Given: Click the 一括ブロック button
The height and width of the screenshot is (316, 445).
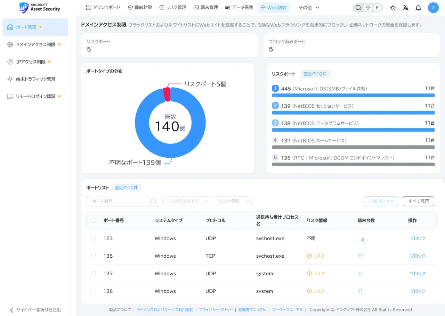Looking at the screenshot, I should pos(381,201).
